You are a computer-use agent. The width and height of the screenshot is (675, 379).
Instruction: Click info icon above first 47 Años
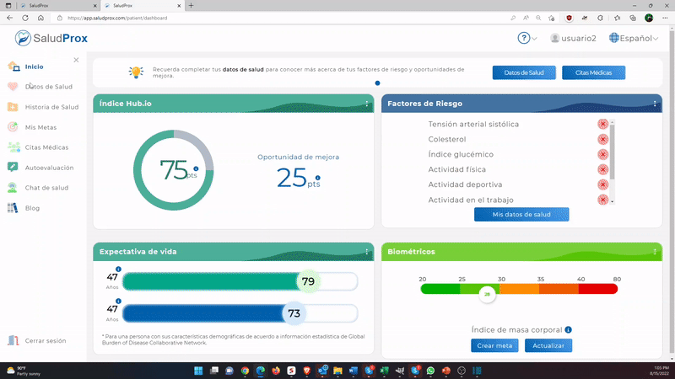point(118,269)
